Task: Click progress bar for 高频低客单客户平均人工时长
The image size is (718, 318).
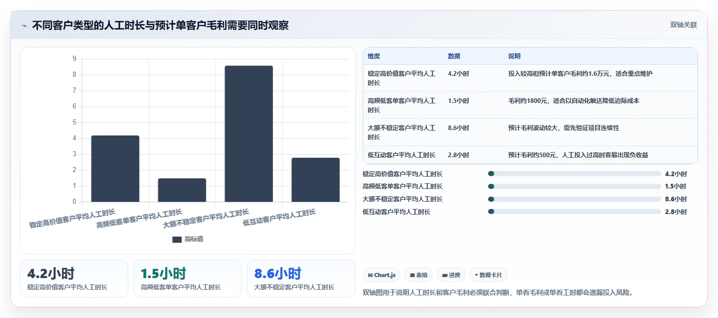Action: [575, 186]
